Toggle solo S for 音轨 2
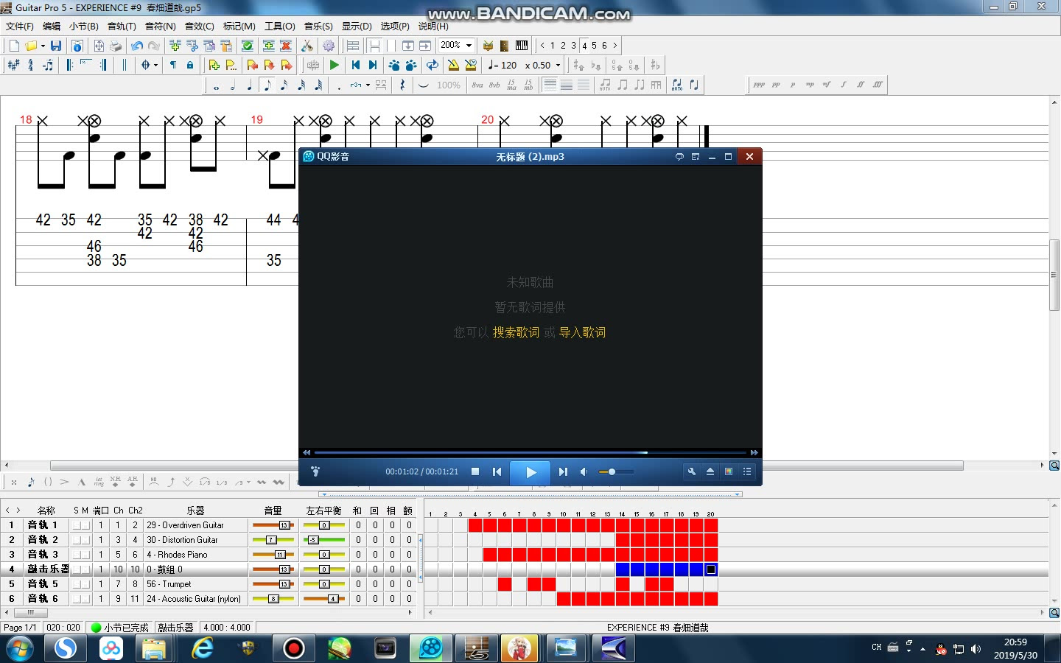Screen dimensions: 1061x663 point(76,540)
